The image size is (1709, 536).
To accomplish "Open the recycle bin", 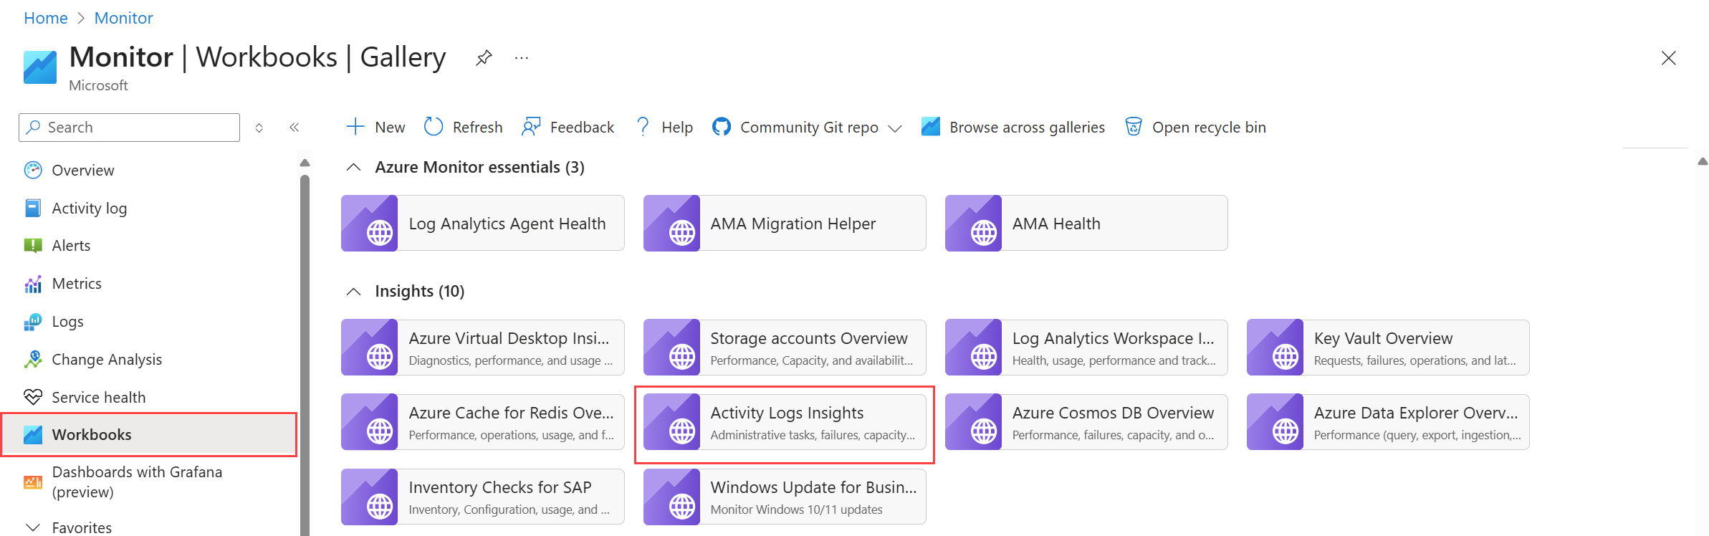I will tap(1195, 127).
